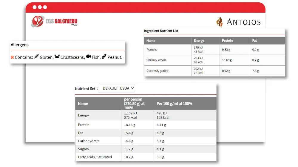Click the Per 100 g/ml at 100% header
This screenshot has height=167, width=298.
[174, 104]
